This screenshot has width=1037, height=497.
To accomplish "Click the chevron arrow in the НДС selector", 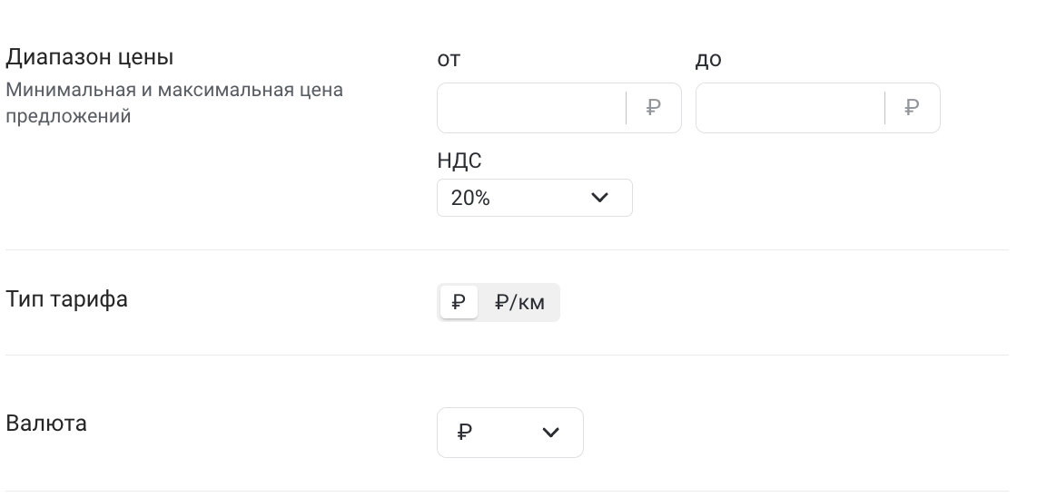I will pos(599,198).
